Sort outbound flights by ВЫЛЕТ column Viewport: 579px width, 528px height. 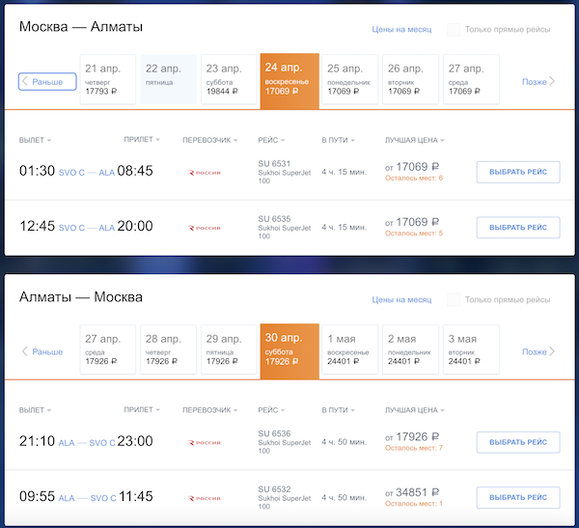tap(35, 140)
